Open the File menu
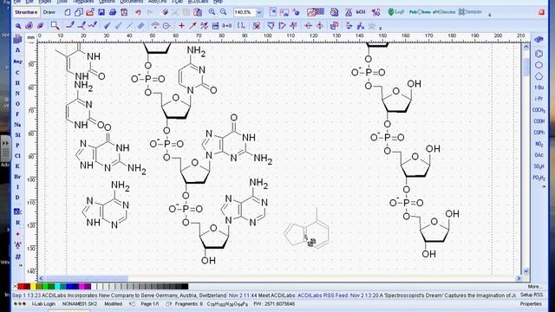The width and height of the screenshot is (555, 312). click(16, 2)
